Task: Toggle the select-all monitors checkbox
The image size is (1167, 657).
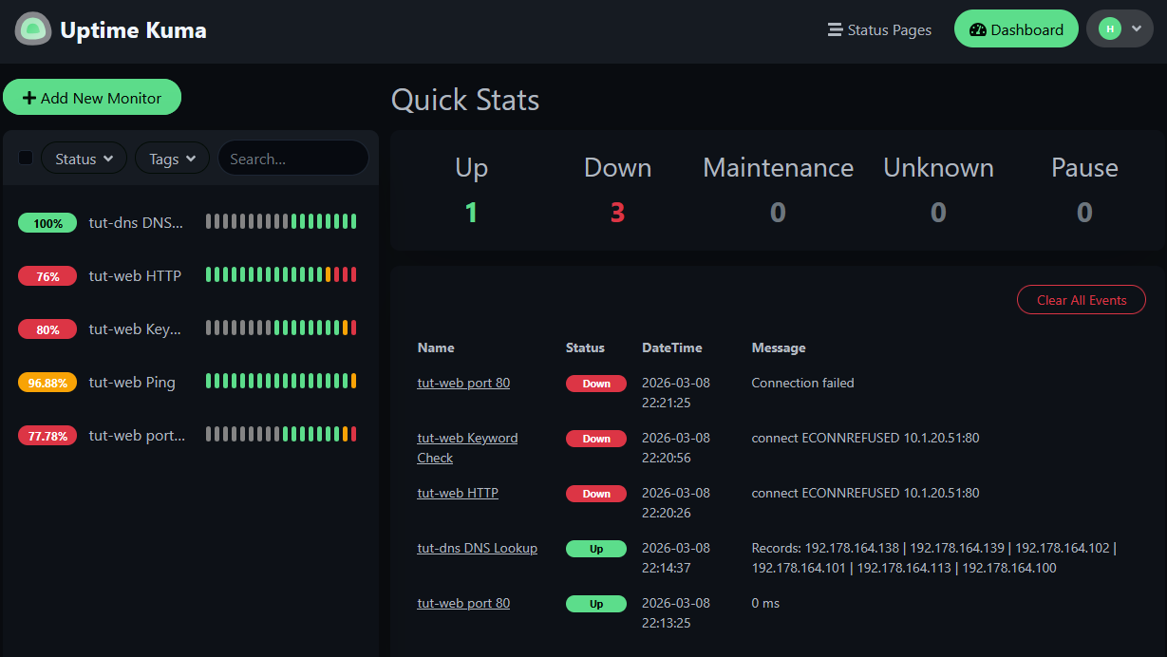Action: [26, 157]
